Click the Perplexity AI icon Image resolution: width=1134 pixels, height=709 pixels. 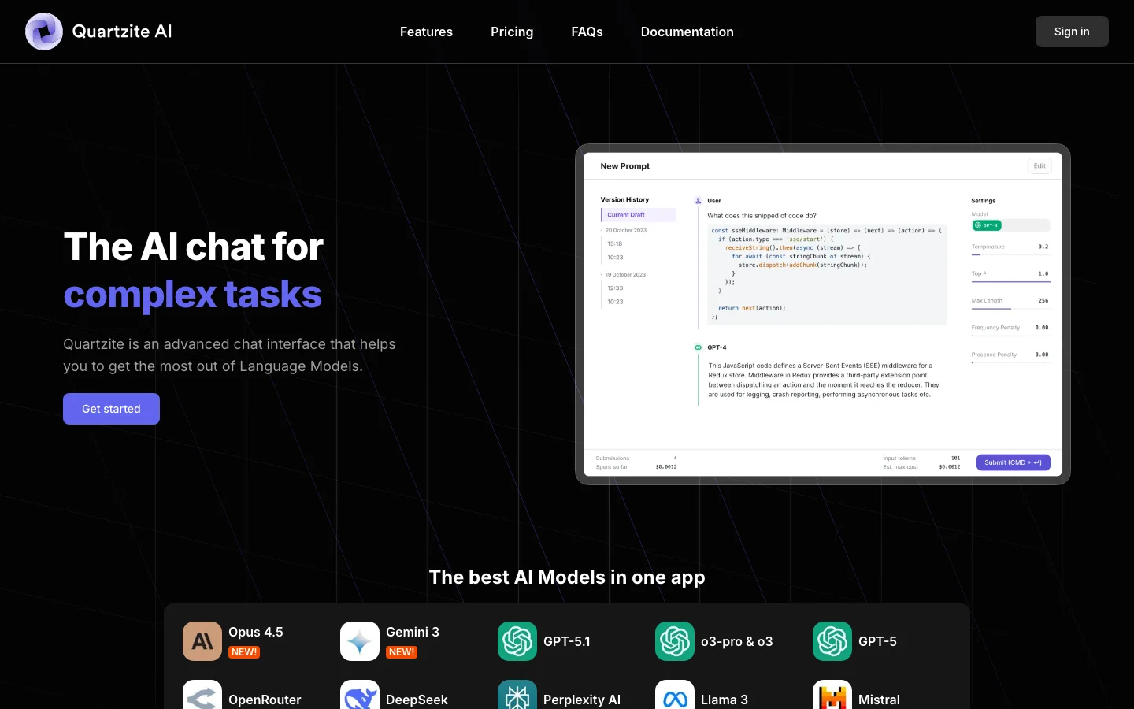click(517, 695)
